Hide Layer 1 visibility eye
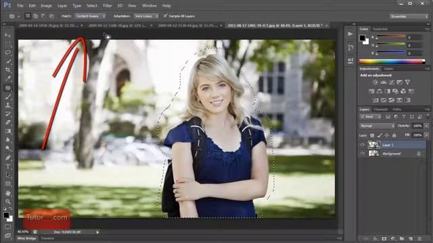 coord(363,144)
